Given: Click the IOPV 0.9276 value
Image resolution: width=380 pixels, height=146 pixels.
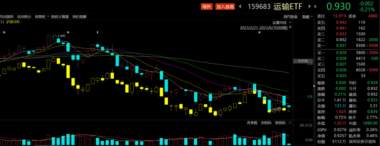Looking at the screenshot, I should click(340, 130).
